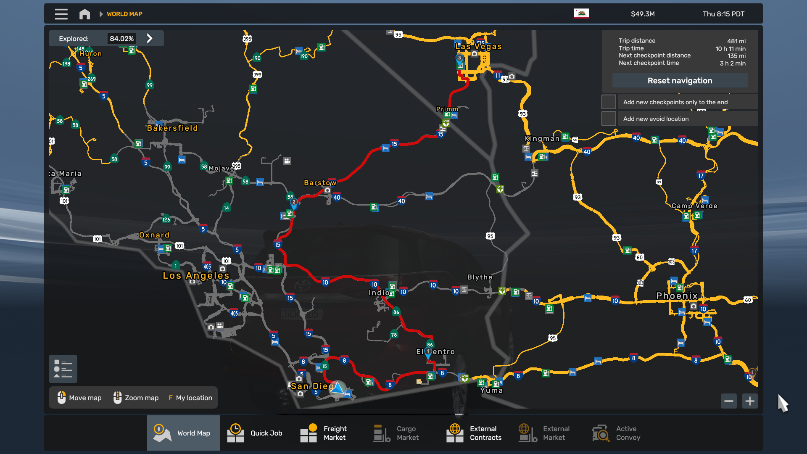
Task: Enable 'Add new checkpoints only to the end'
Action: point(609,101)
